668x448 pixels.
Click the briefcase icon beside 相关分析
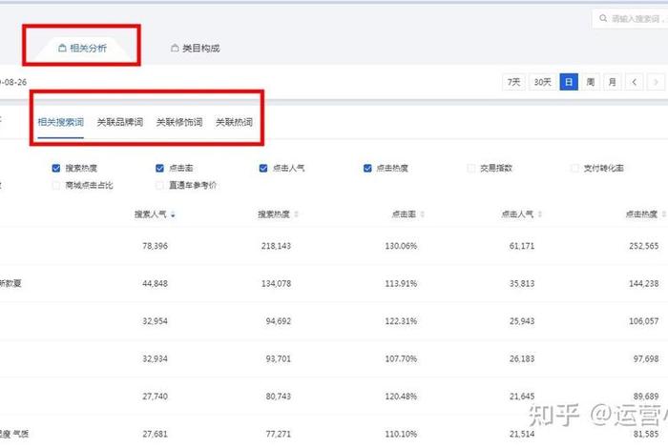click(x=62, y=48)
